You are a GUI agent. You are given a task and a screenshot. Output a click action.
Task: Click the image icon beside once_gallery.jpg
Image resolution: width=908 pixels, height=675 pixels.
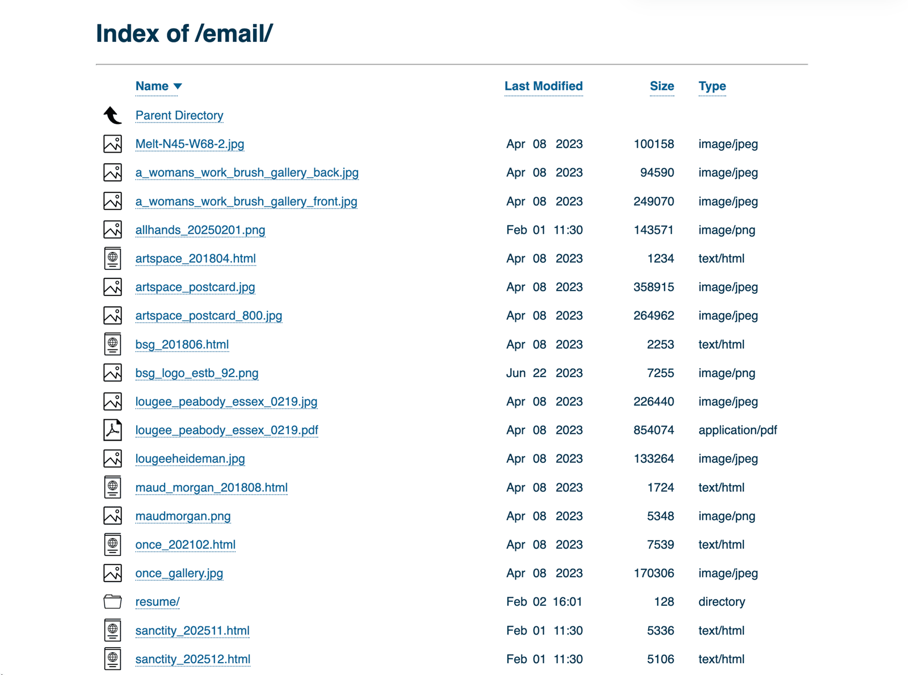tap(112, 573)
